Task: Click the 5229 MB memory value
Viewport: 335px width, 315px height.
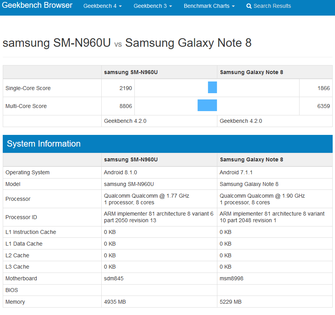Action: 231,302
